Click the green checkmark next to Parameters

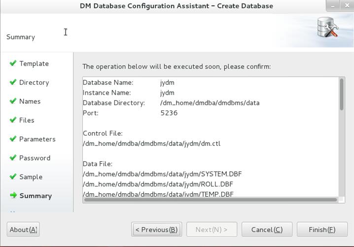coord(13,139)
